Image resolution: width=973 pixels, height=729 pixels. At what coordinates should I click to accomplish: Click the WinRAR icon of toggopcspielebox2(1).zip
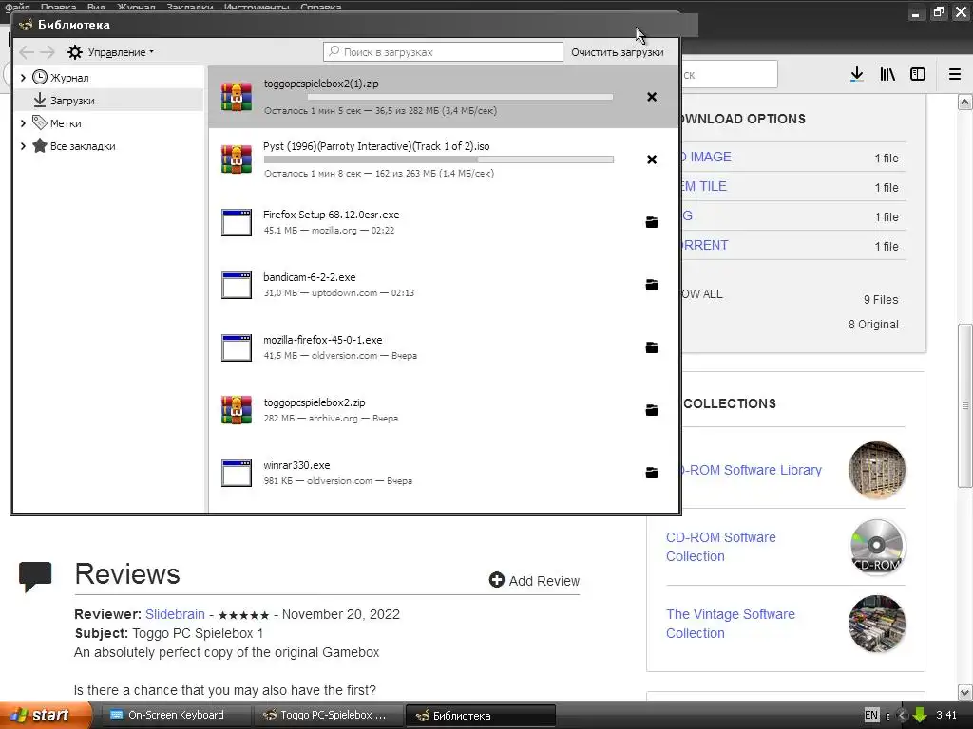click(237, 97)
